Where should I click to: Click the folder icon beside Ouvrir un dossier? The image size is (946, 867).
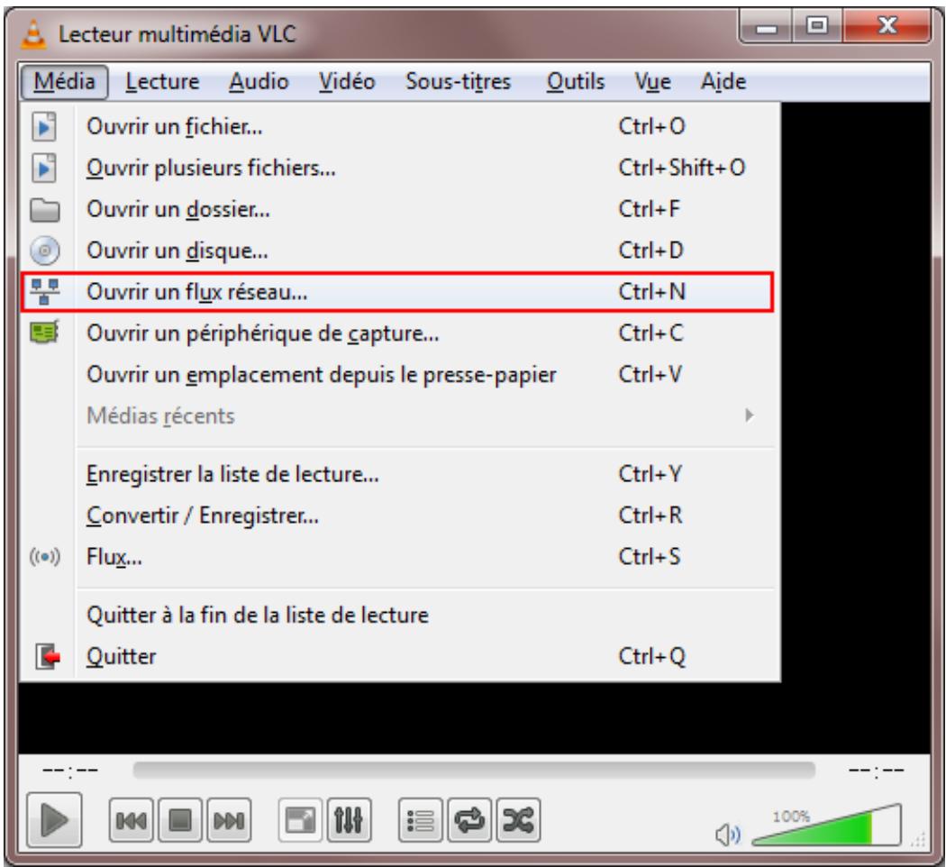pyautogui.click(x=45, y=210)
